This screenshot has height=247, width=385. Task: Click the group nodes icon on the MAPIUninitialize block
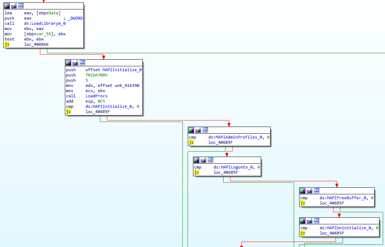(317, 221)
